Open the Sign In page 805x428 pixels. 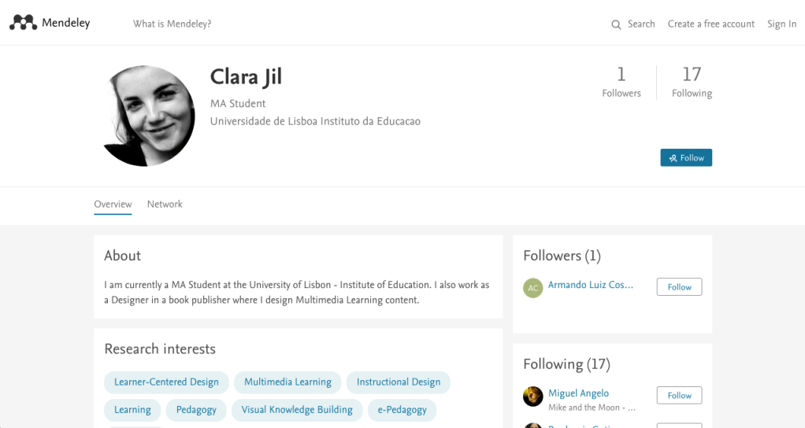(781, 24)
